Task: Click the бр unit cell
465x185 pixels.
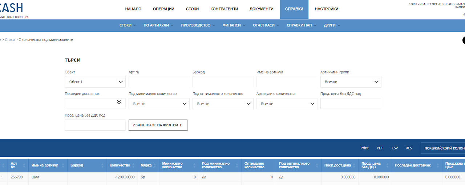Action: click(148, 177)
